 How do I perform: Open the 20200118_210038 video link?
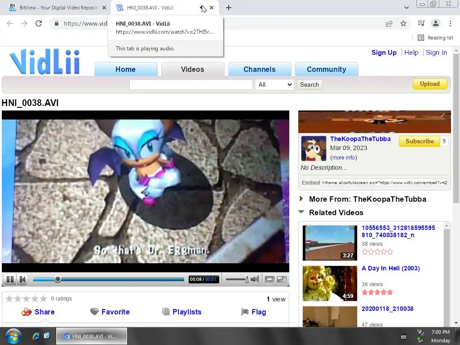387,309
